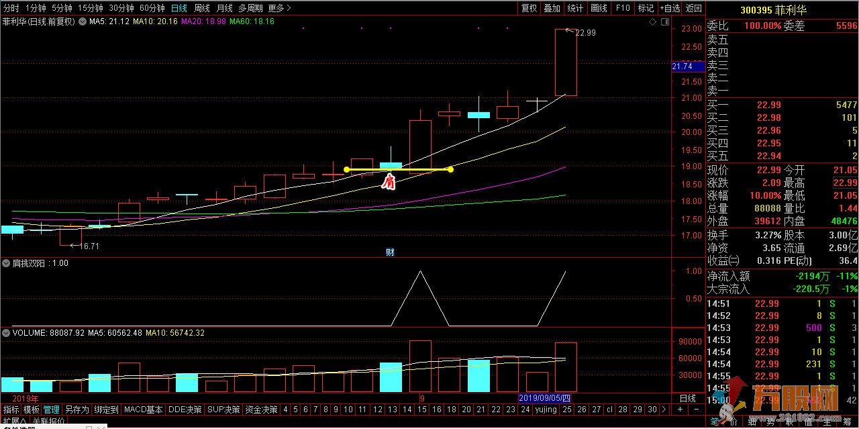Select template number 25
859x429 pixels.
click(568, 409)
